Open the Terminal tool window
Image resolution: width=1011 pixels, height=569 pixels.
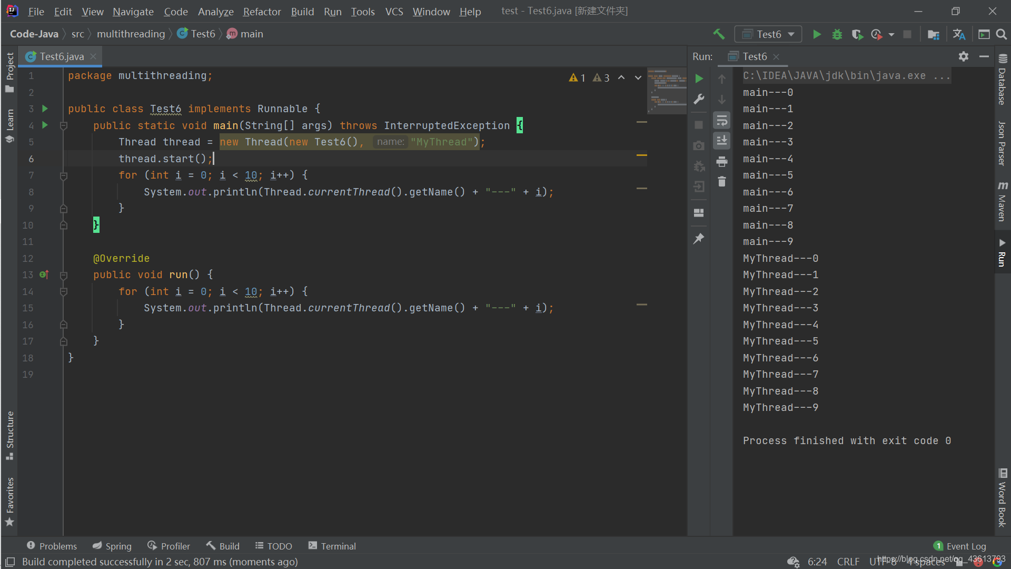(332, 546)
